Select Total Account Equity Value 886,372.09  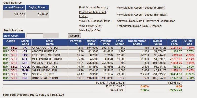(x=57, y=95)
